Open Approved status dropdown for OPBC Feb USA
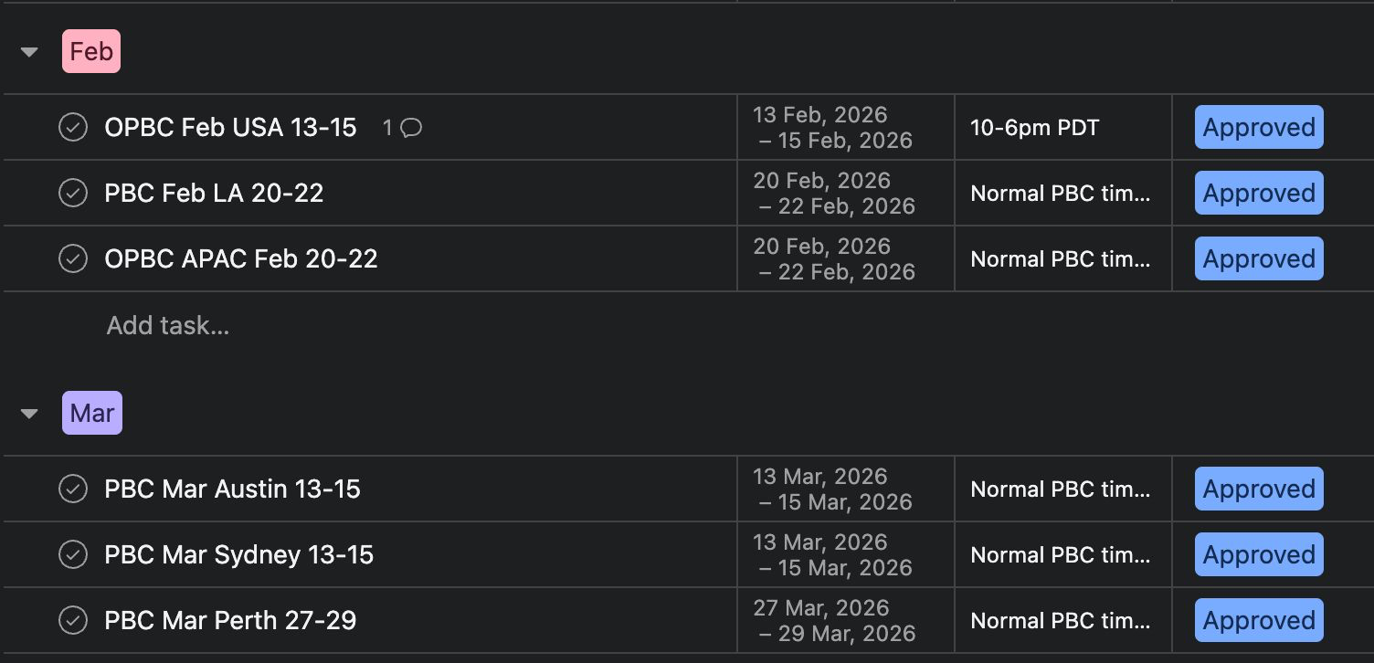Image resolution: width=1374 pixels, height=663 pixels. tap(1258, 128)
